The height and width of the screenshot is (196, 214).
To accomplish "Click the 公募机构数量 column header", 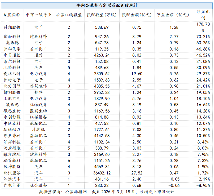I will (69, 15).
